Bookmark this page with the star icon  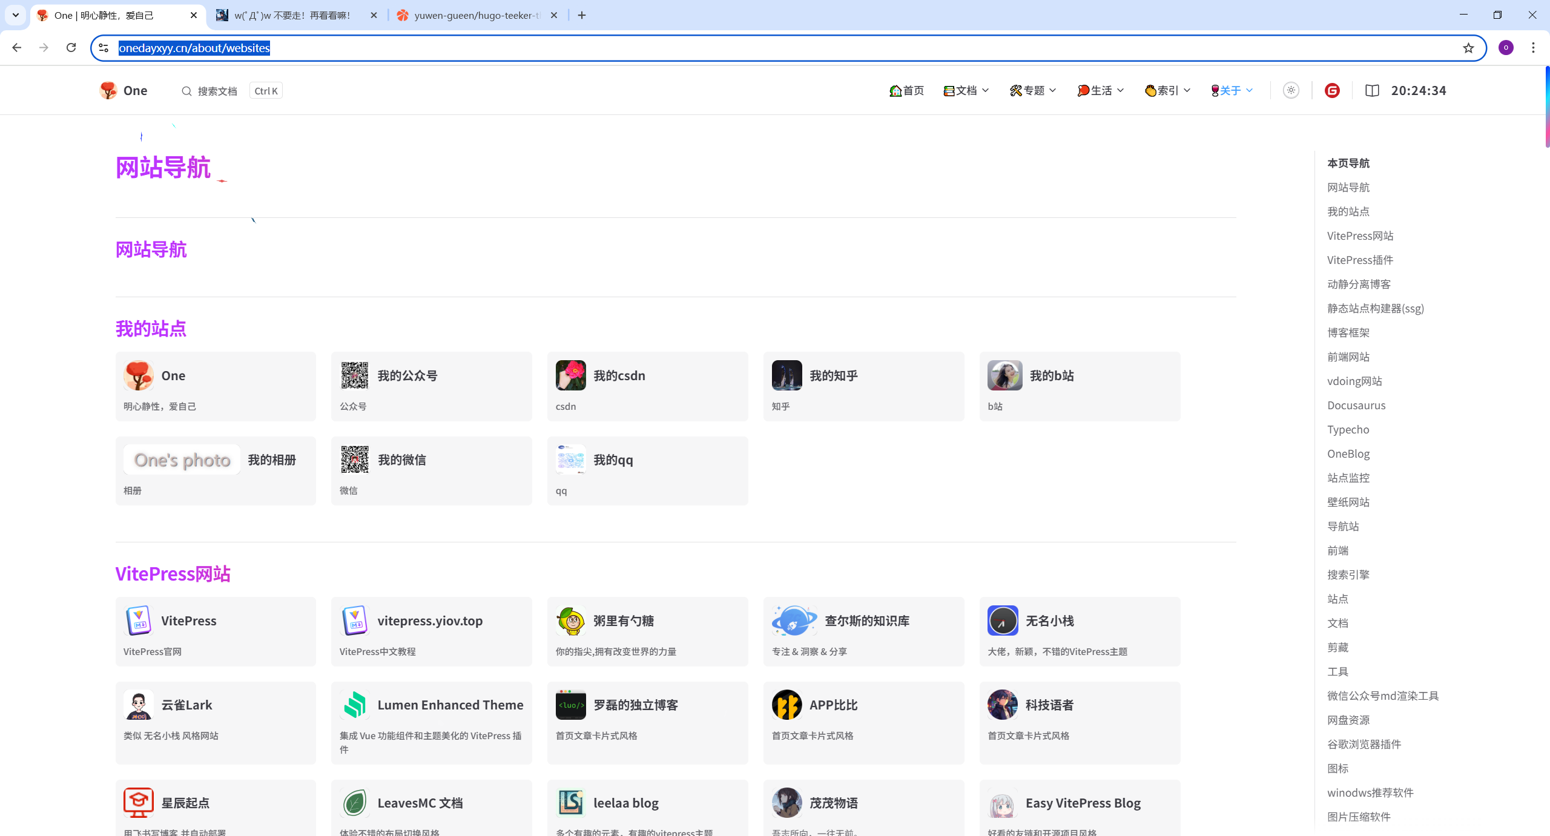tap(1468, 48)
